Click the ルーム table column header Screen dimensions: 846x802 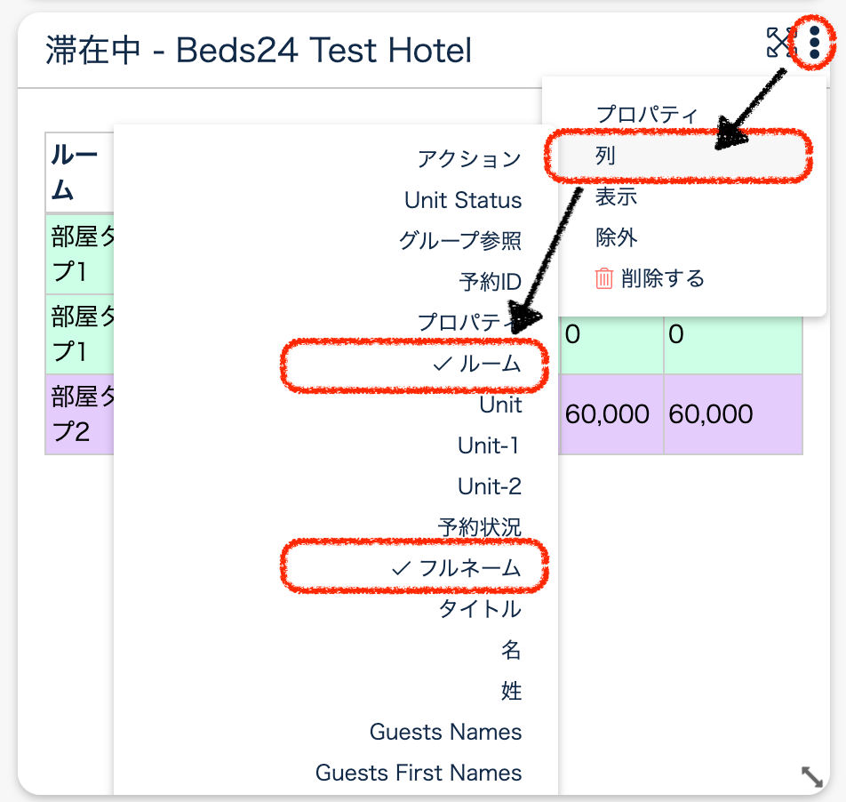(x=75, y=172)
